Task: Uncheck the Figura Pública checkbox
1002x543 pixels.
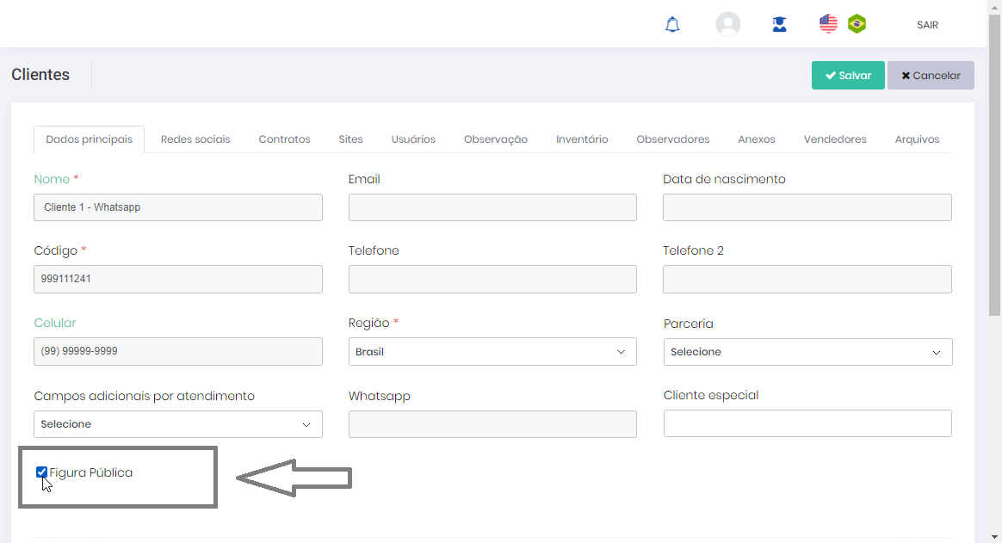Action: point(41,472)
